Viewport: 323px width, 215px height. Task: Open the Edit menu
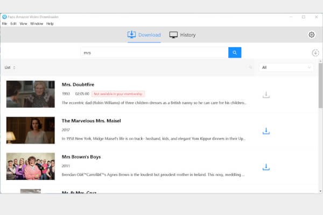13,24
